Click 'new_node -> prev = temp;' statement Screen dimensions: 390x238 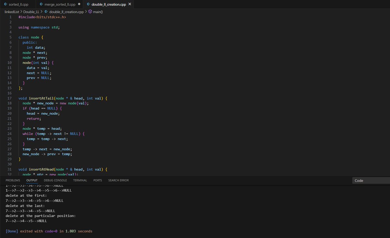pos(47,154)
